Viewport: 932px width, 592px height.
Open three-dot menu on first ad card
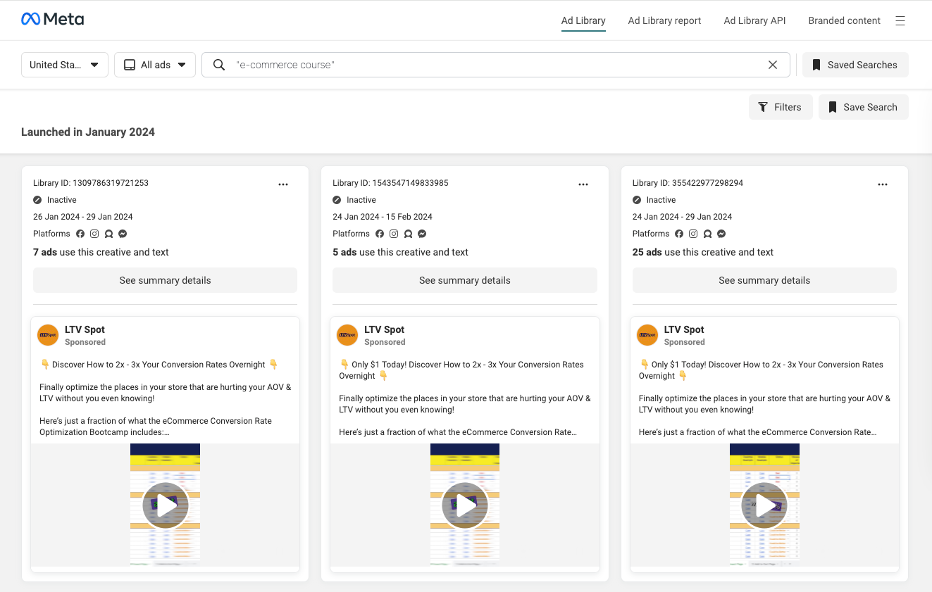[x=283, y=184]
